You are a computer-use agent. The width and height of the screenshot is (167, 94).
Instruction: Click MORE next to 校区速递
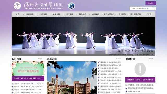coord(40,59)
